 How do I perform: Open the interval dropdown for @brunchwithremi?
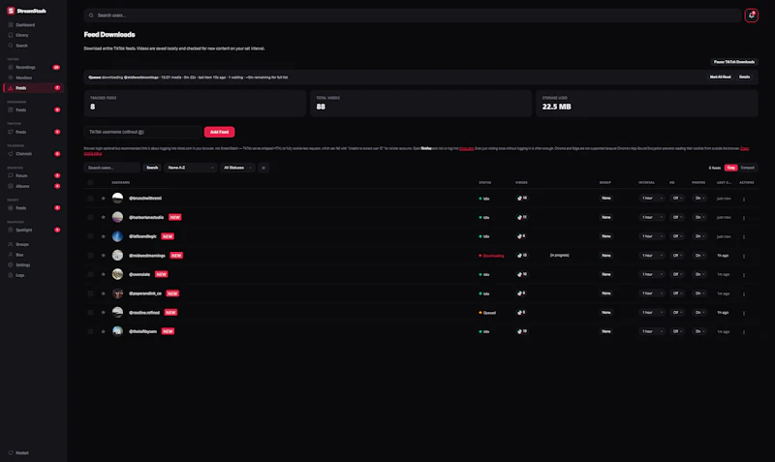(651, 199)
